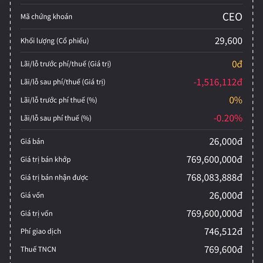Click the -0.20% after-fee loss percentage
Screen dimensions: 263x263
[x=228, y=118]
